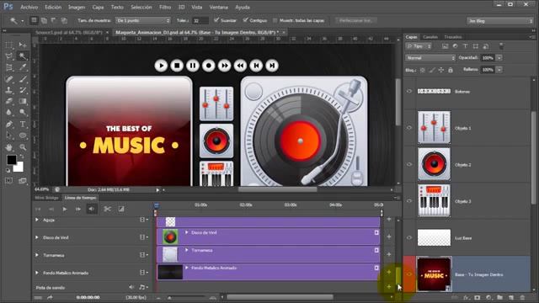Click the background color swatch

(19, 167)
